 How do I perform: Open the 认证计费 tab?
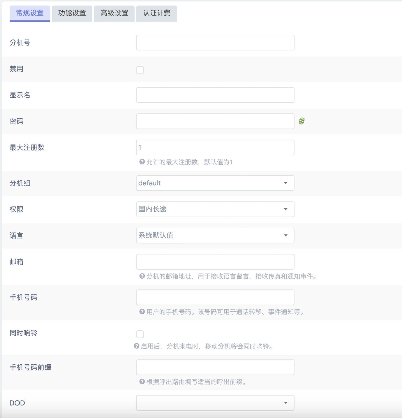coord(157,13)
